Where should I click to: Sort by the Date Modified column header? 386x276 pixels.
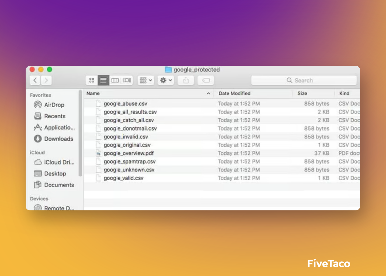click(x=234, y=93)
